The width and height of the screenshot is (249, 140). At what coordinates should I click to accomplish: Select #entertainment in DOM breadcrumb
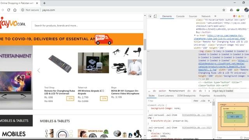point(177,91)
